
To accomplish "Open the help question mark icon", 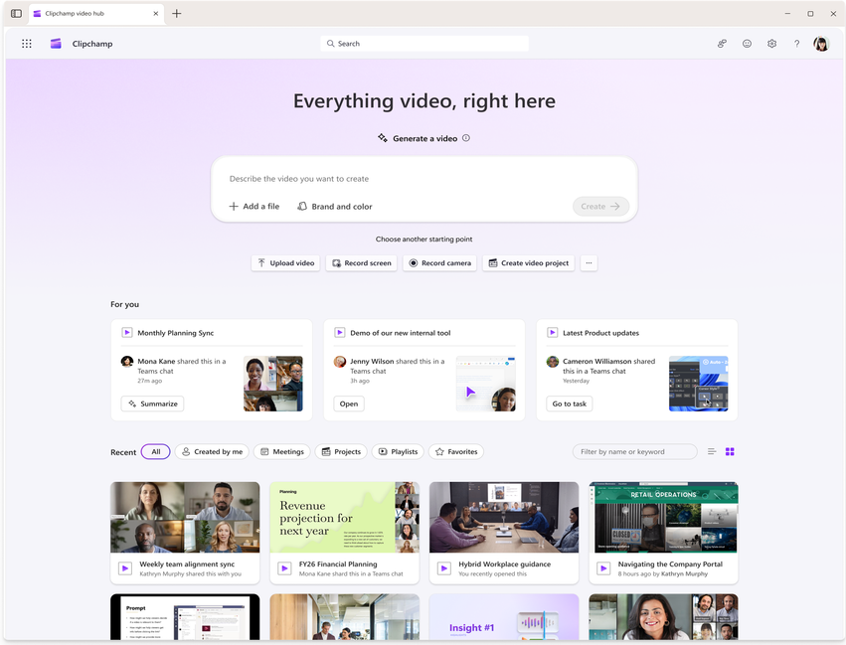I will click(x=797, y=44).
